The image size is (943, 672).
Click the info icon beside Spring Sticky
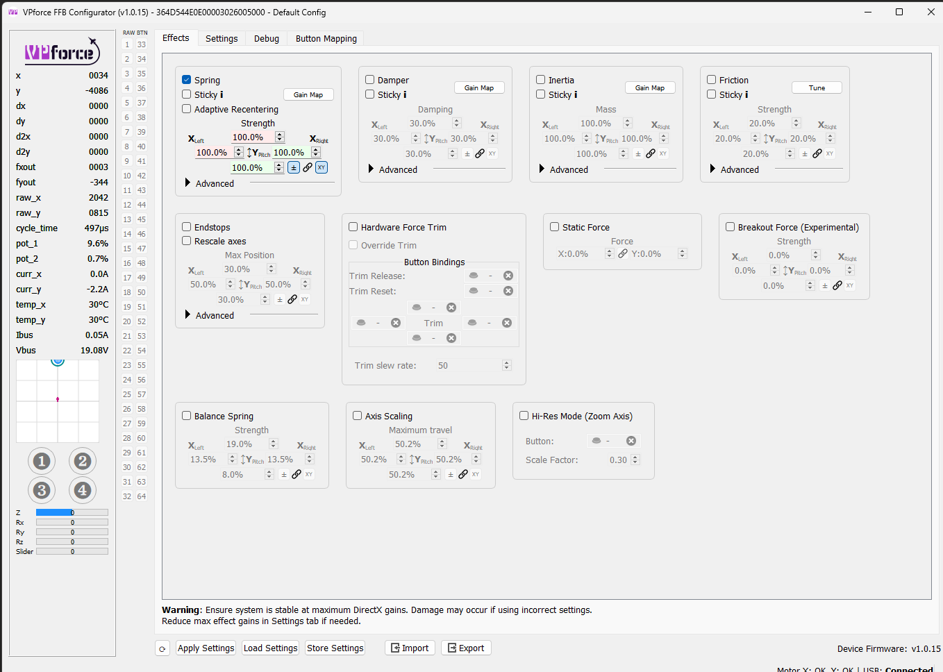click(221, 94)
